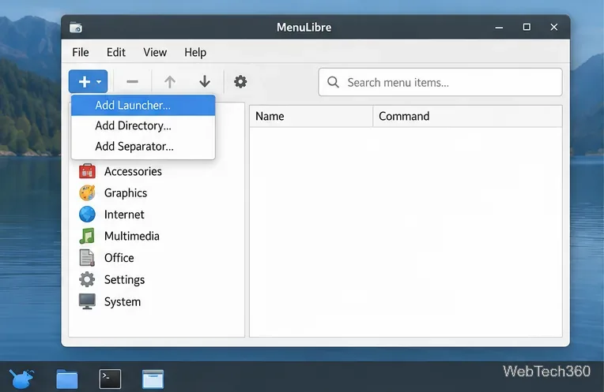604x392 pixels.
Task: Choose Add Directory... from the dropdown
Action: [143, 125]
